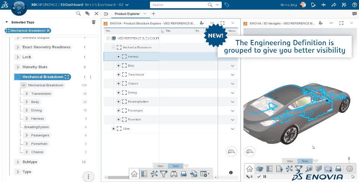The width and height of the screenshot is (359, 182).
Task: Open the search options dropdown arrow
Action: [x=217, y=5]
